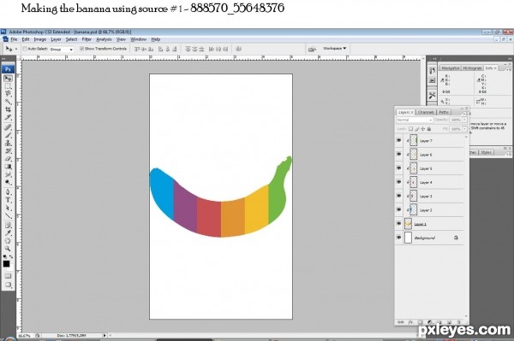
Task: Open the Move tool preset picker arrow
Action: tap(16, 49)
